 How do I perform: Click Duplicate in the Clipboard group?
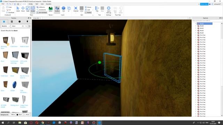[x=10, y=12]
